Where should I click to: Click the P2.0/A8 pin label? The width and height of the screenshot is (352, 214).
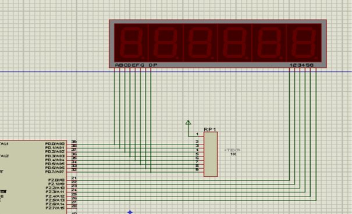(56, 180)
